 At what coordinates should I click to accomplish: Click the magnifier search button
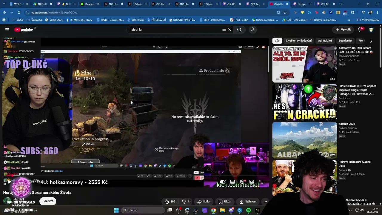239,30
